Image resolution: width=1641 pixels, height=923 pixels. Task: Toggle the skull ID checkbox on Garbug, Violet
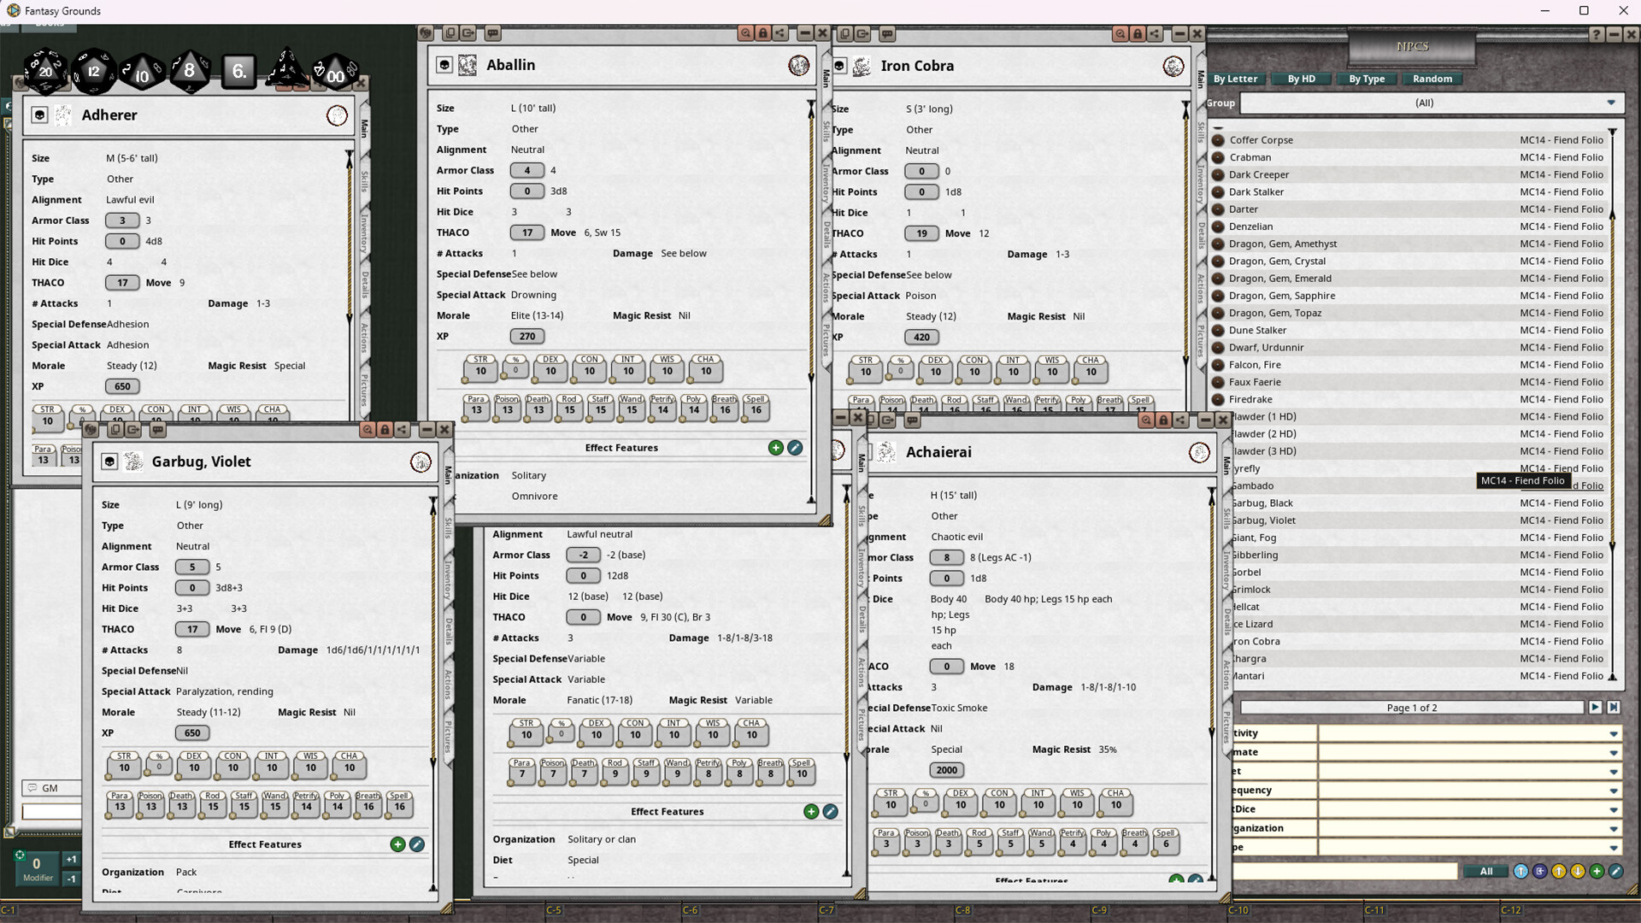coord(108,461)
